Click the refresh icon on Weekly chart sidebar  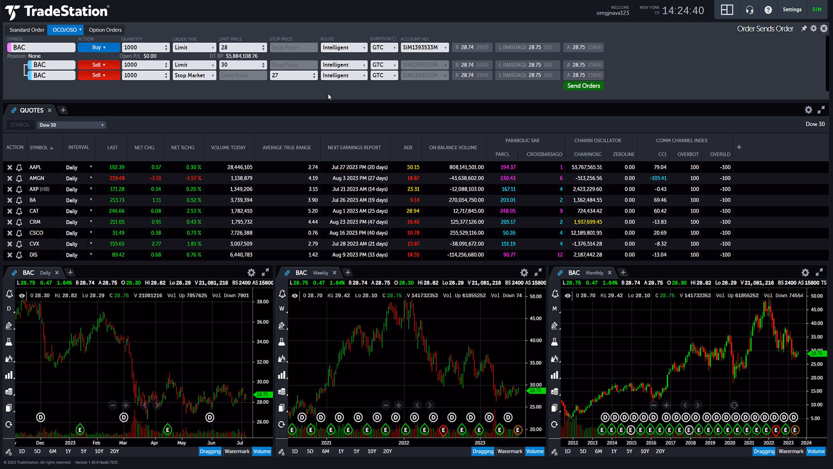click(x=282, y=425)
